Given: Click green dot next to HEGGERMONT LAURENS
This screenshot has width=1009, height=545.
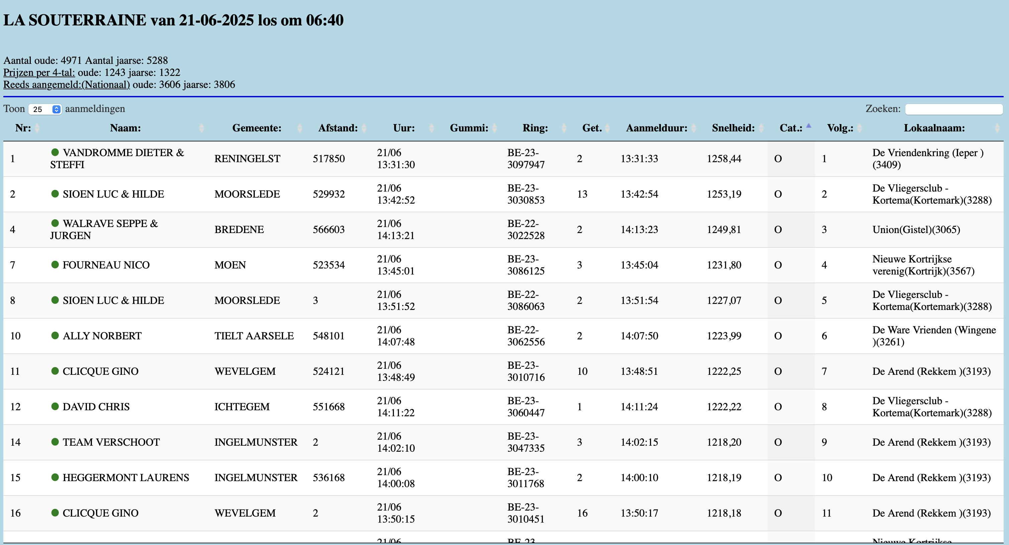Looking at the screenshot, I should click(x=55, y=477).
